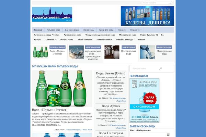Open the water filter equipment thumbnail

(112, 52)
